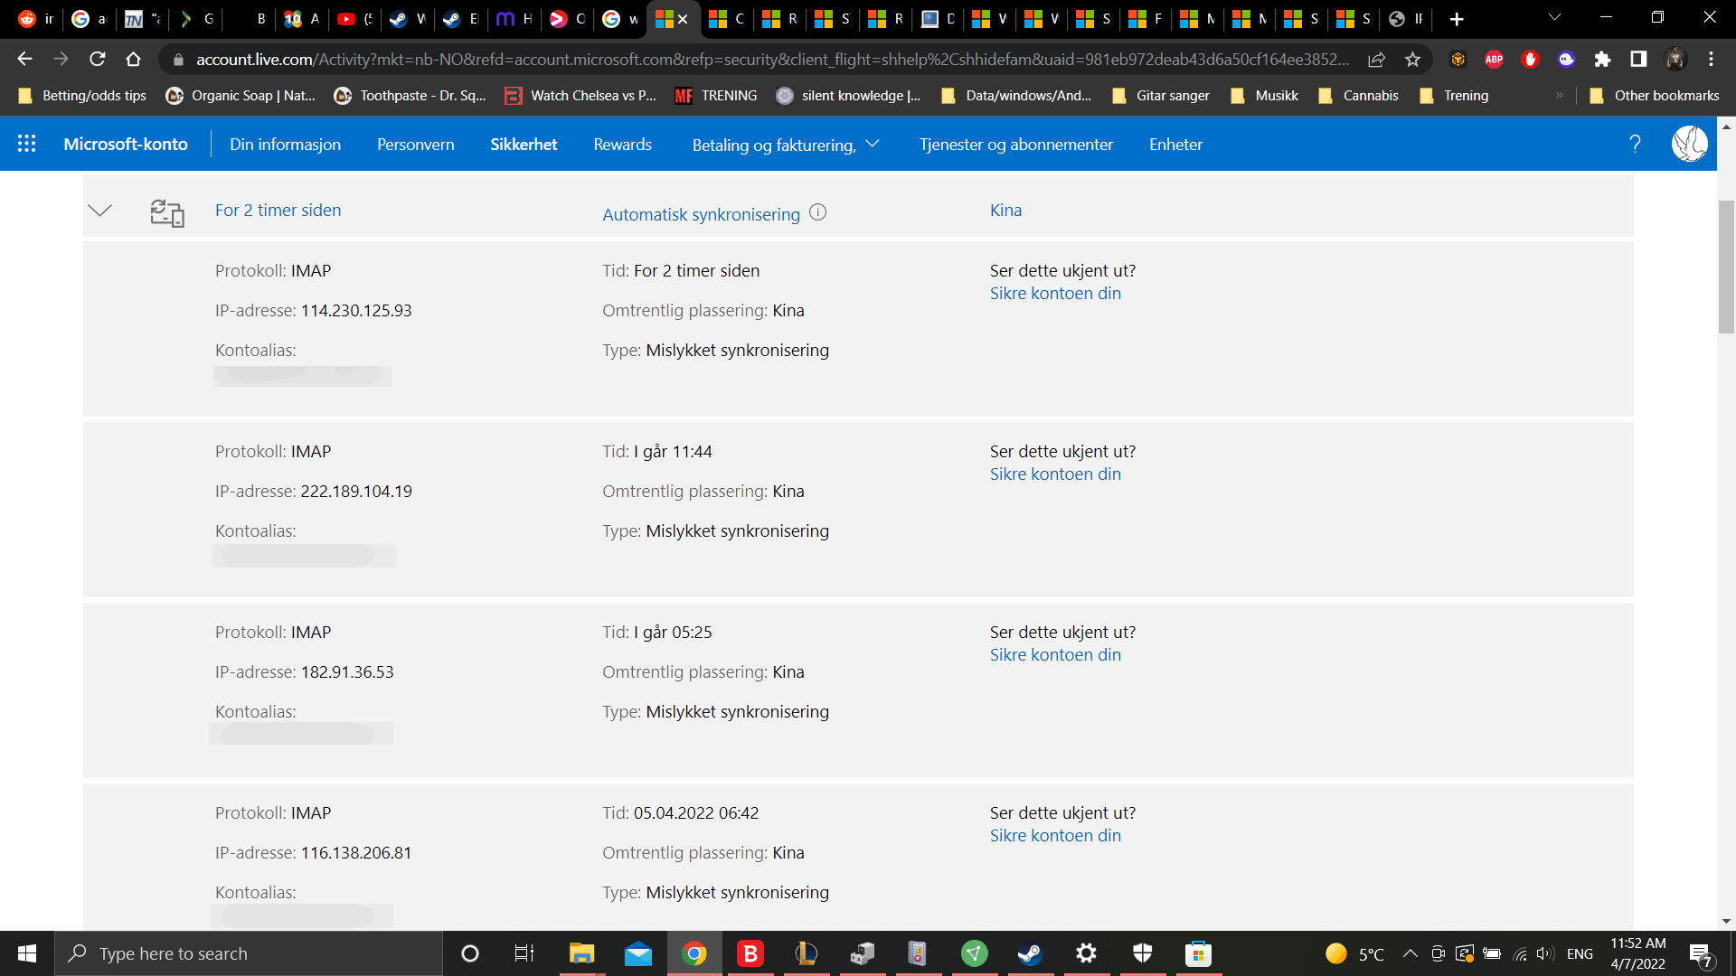1736x976 pixels.
Task: Open the Other bookmarks folder
Action: tap(1654, 96)
